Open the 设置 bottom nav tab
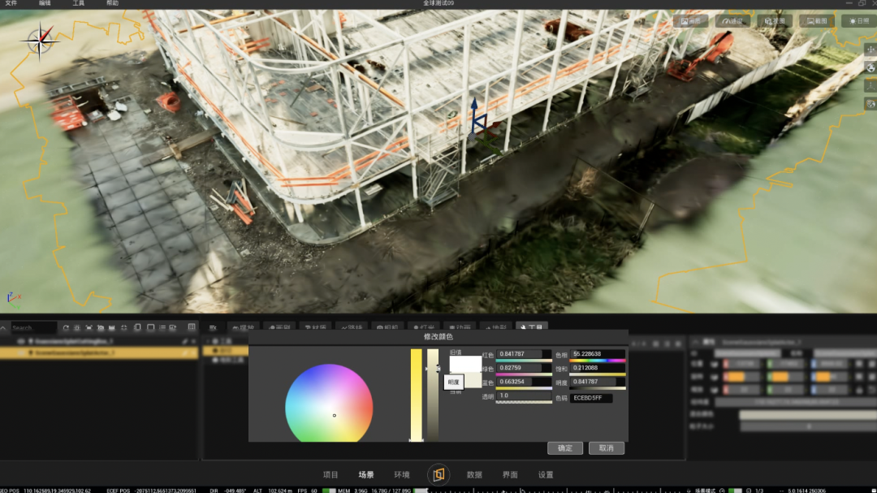The height and width of the screenshot is (493, 877). 546,474
